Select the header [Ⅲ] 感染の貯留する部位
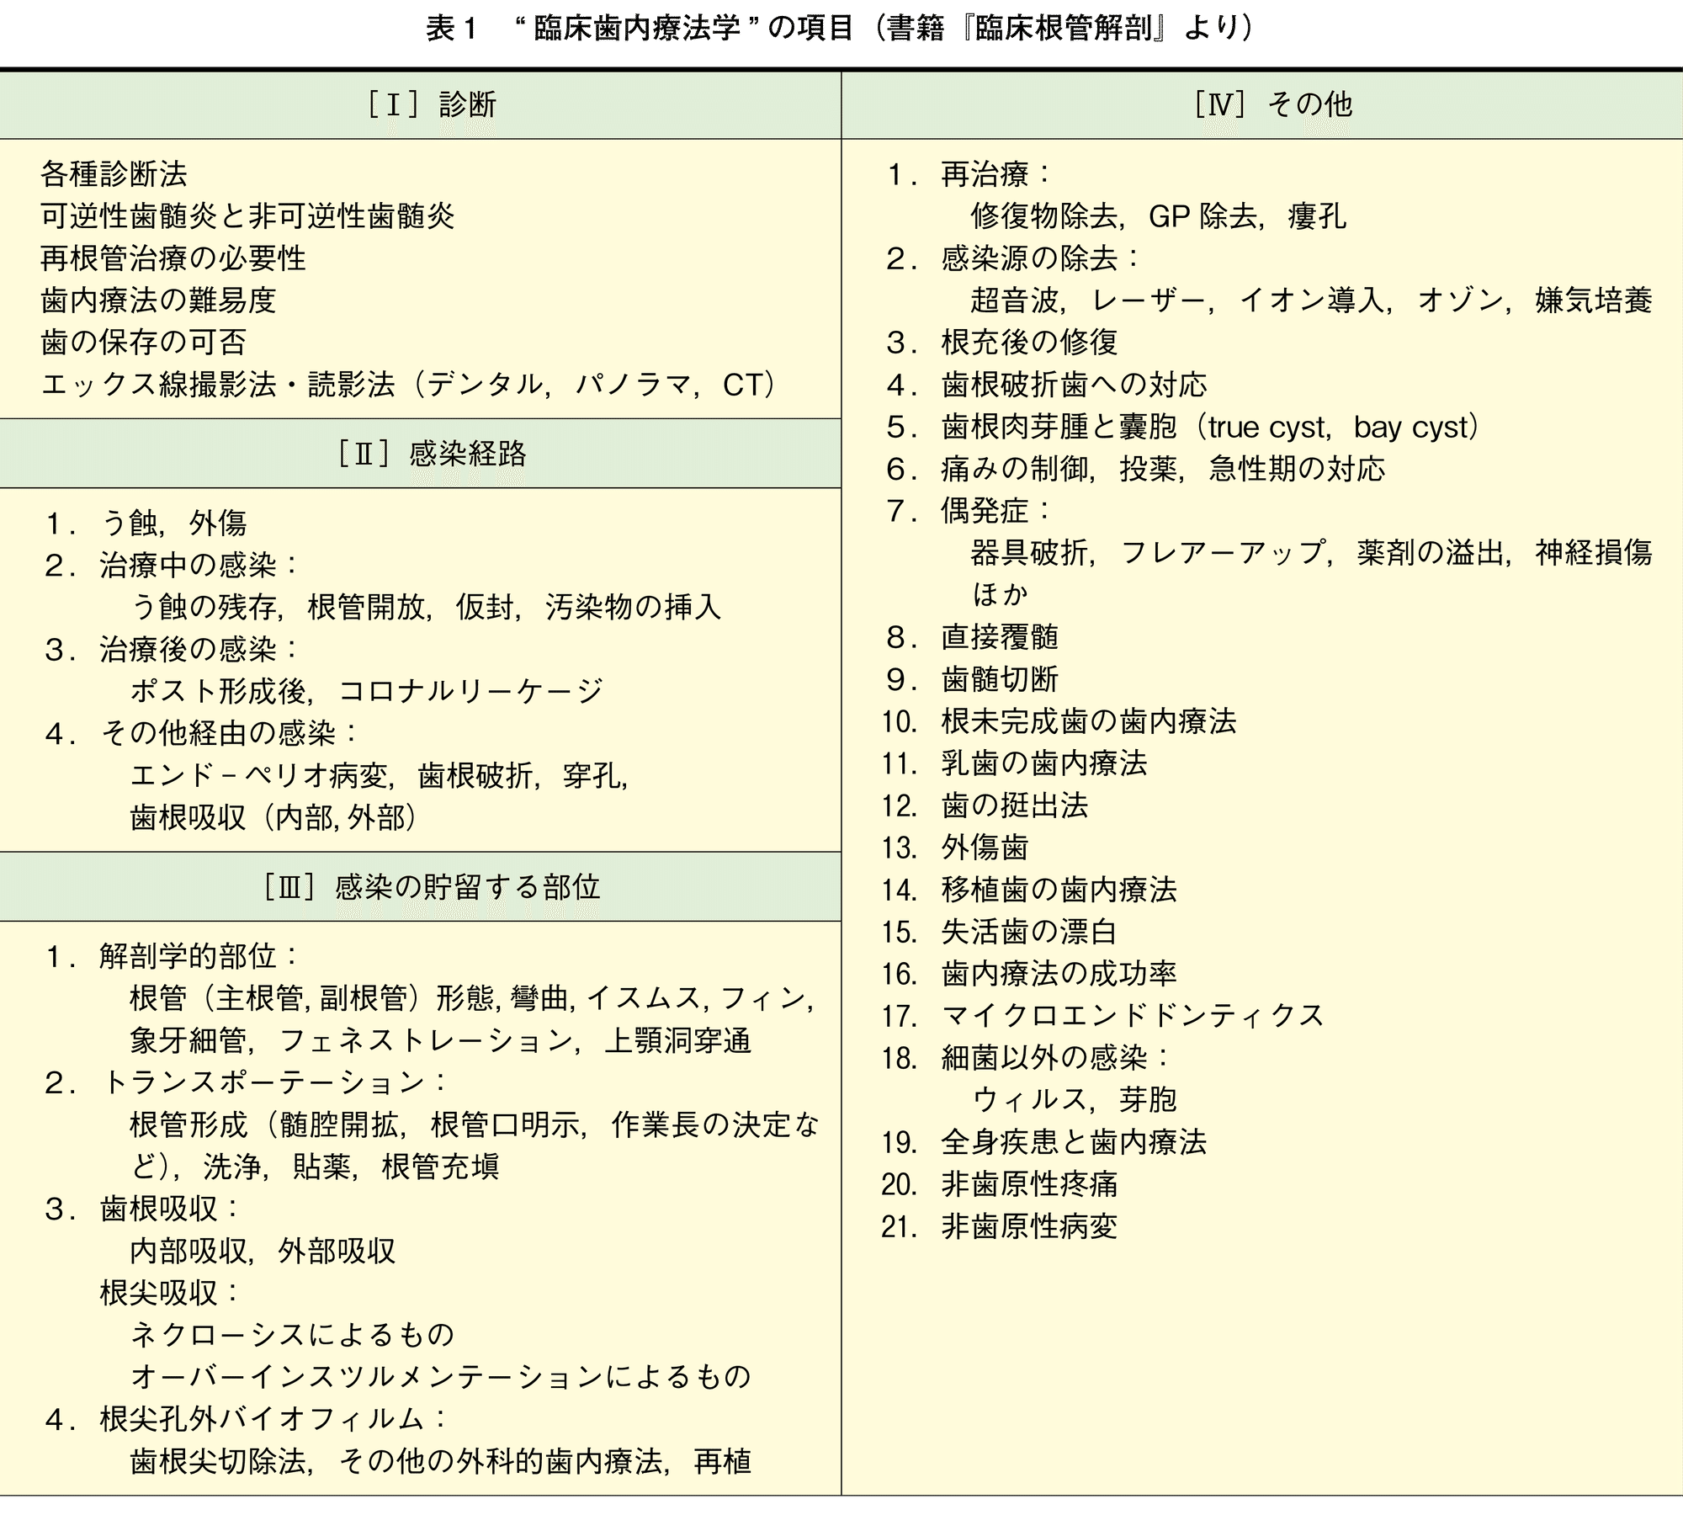 coord(432,887)
